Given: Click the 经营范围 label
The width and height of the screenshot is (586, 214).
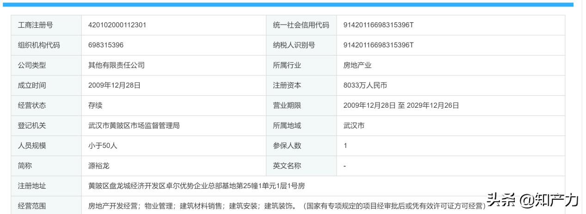Looking at the screenshot, I should [x=31, y=206].
